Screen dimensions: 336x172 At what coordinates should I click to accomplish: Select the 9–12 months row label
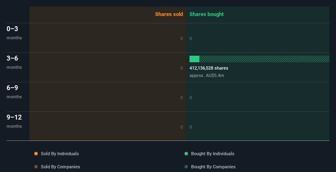coord(14,121)
